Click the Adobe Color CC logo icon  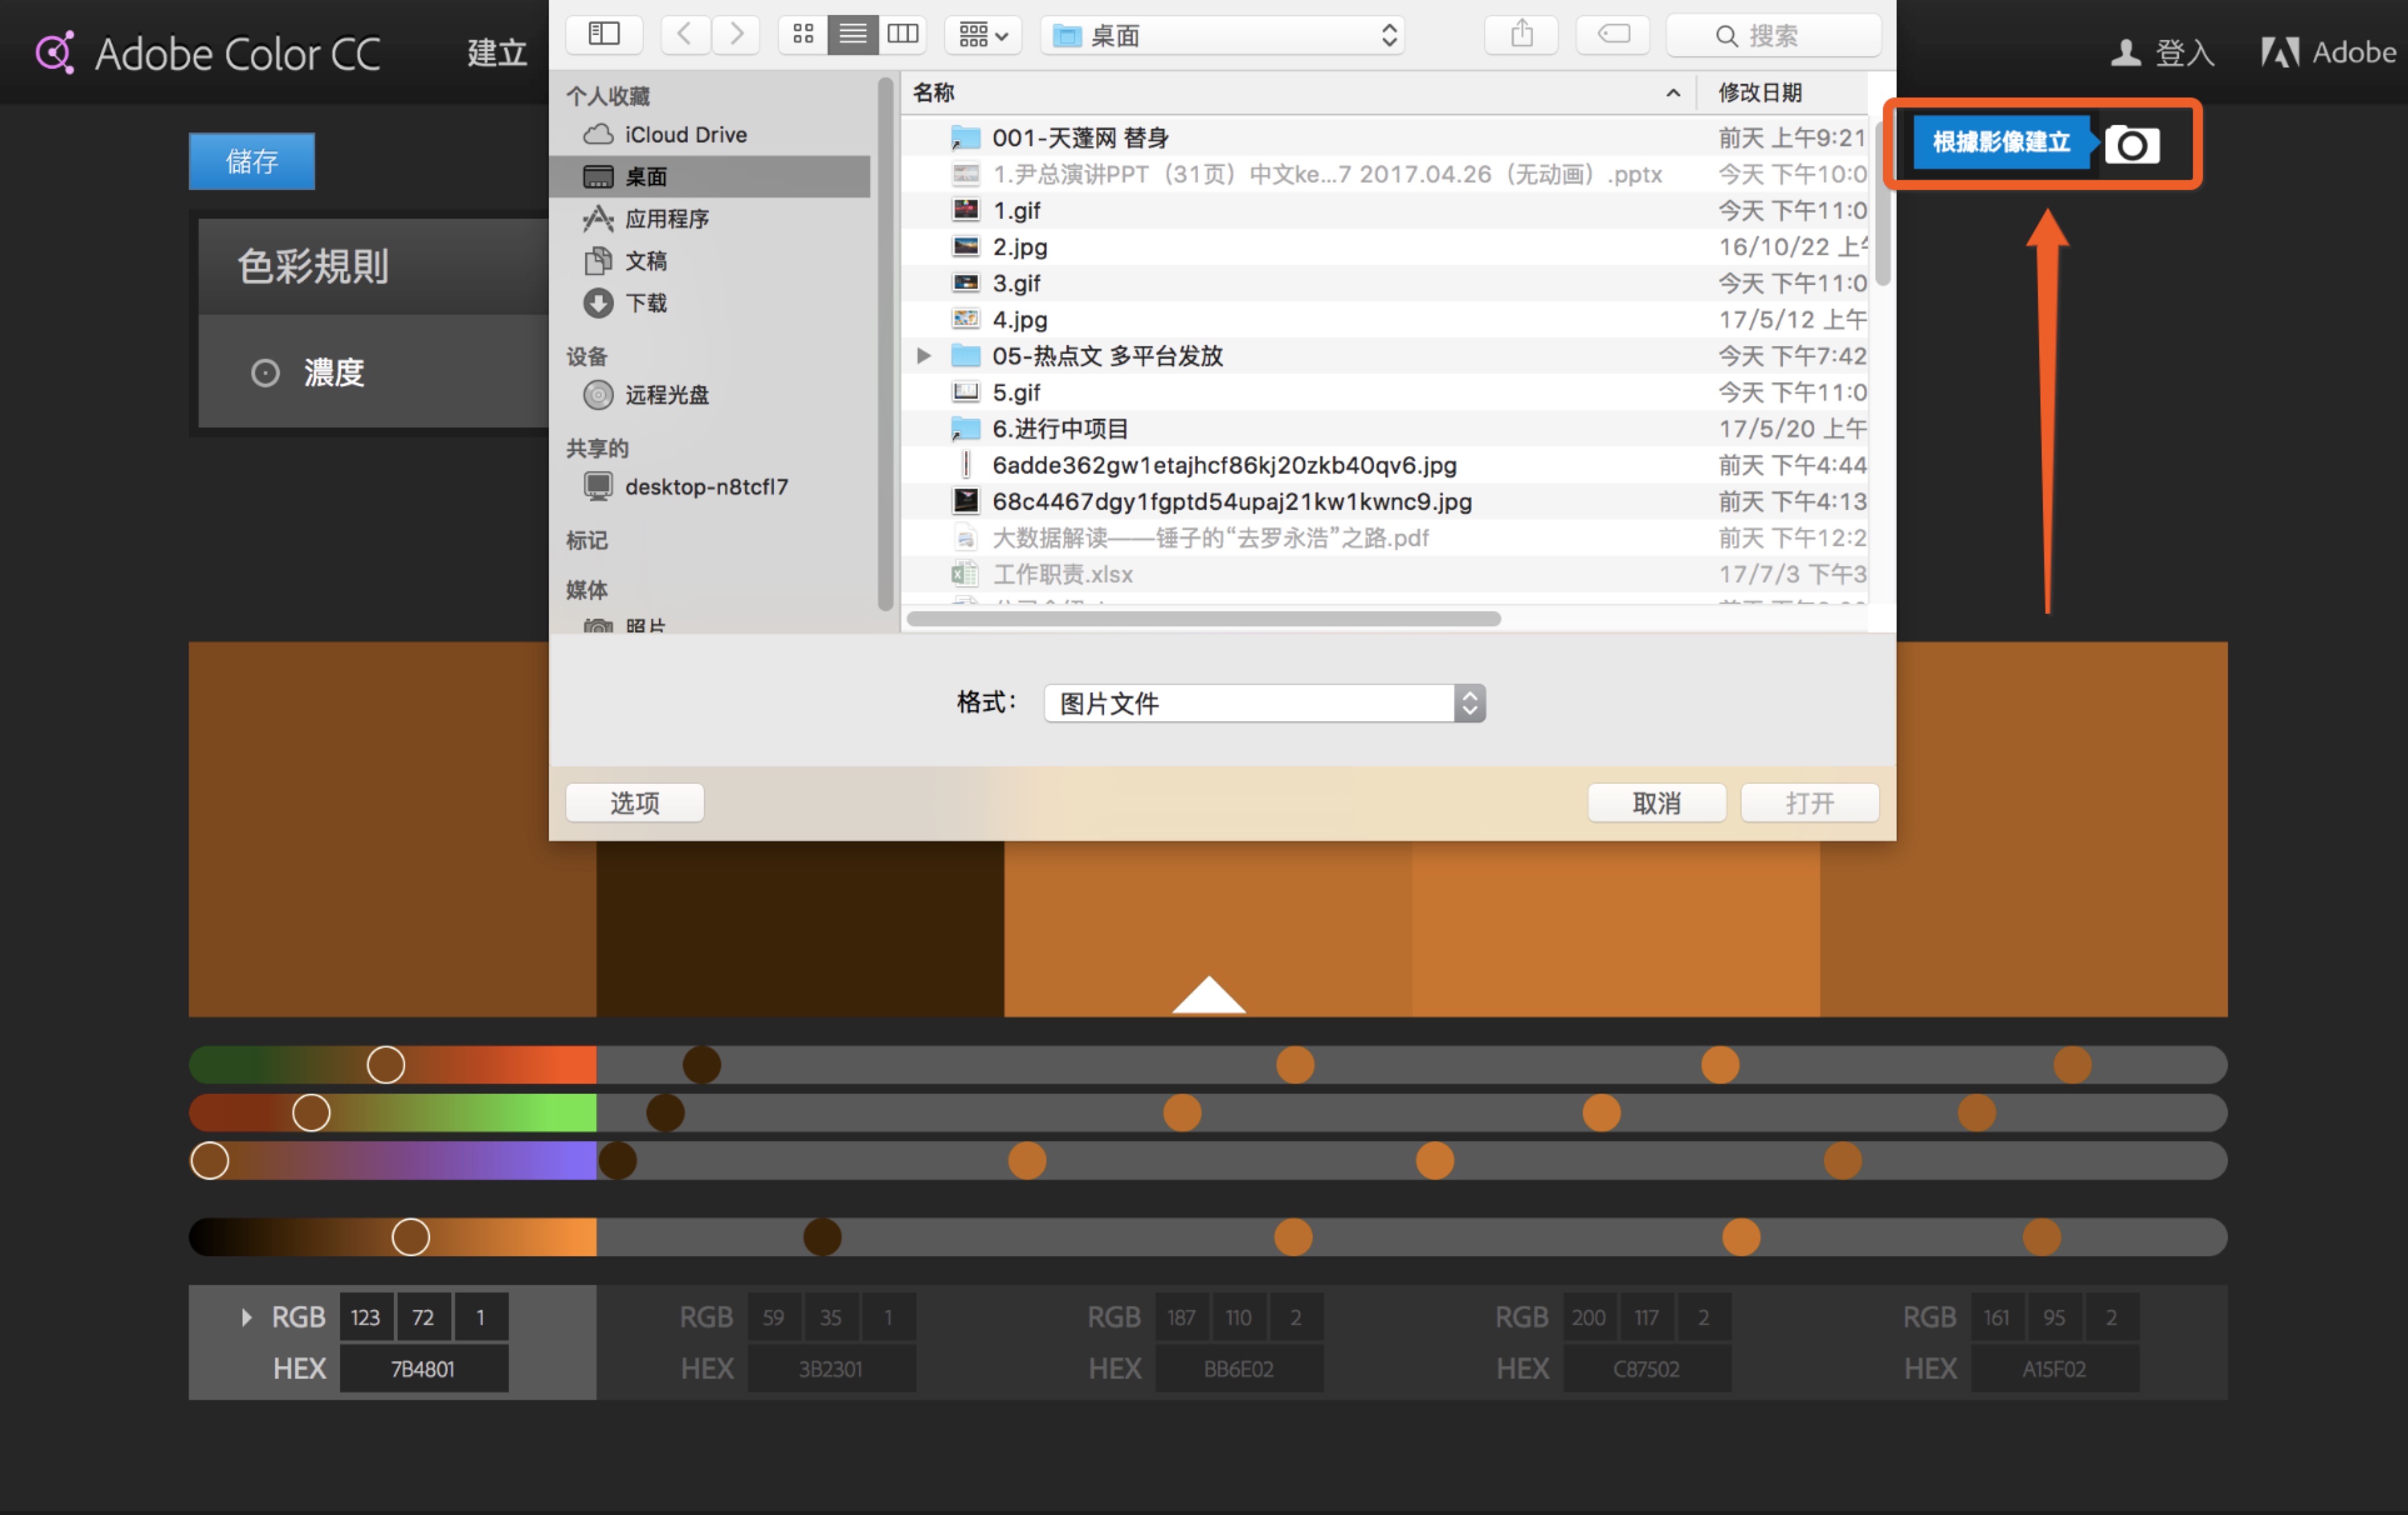coord(55,52)
